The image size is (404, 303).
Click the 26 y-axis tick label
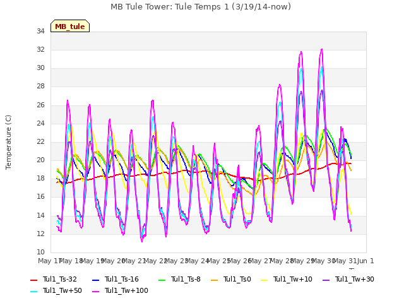point(40,105)
